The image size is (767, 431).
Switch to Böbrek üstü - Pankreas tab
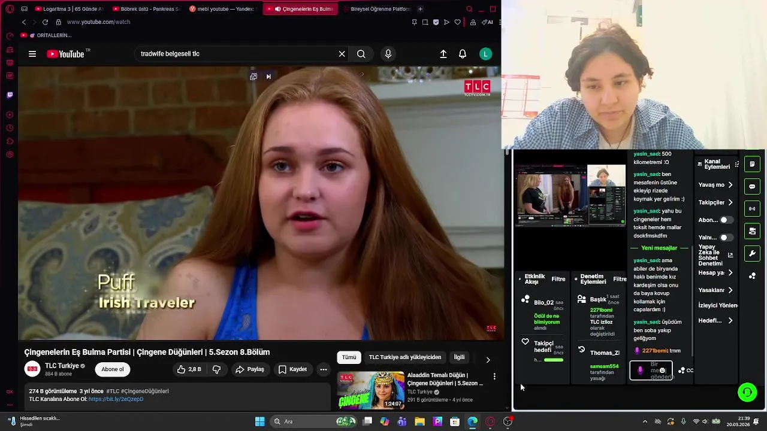pos(147,9)
